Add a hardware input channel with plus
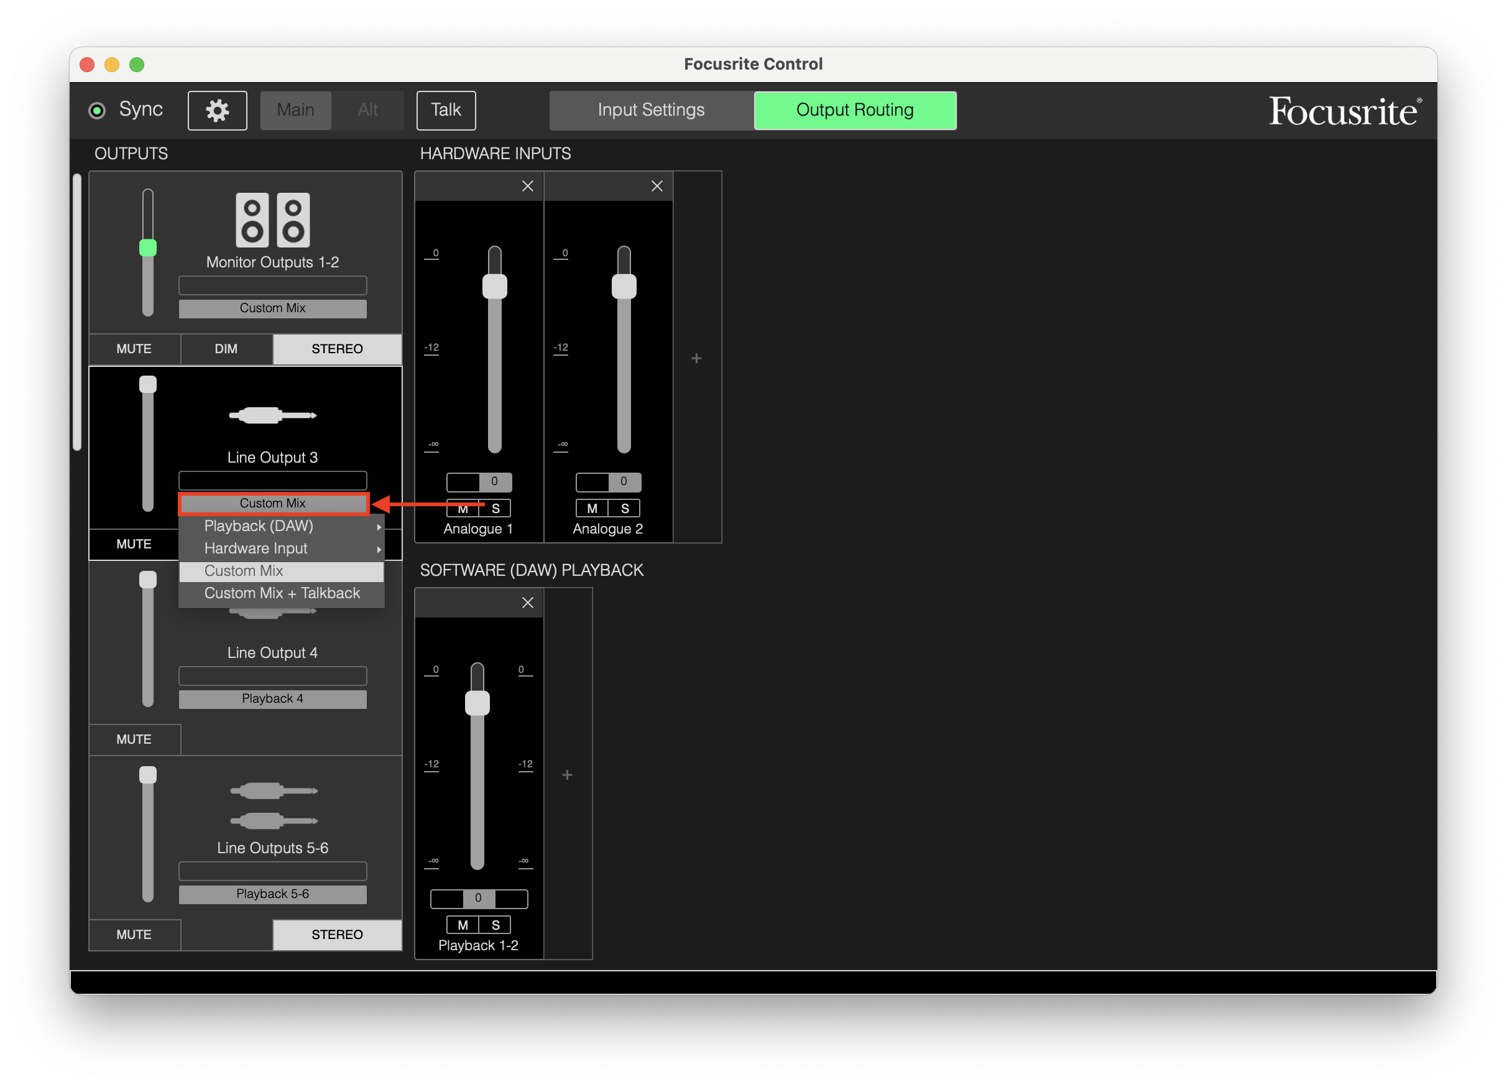Viewport: 1507px width, 1087px height. [x=696, y=358]
